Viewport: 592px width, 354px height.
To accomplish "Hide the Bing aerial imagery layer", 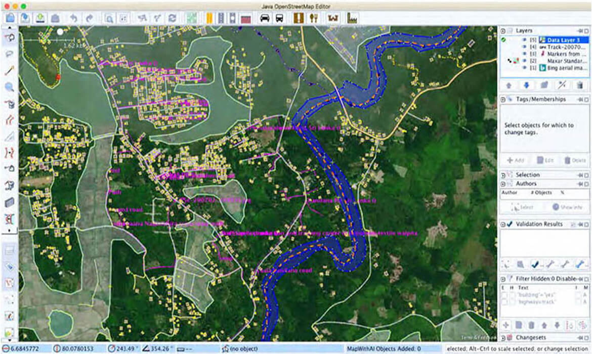I will 524,68.
